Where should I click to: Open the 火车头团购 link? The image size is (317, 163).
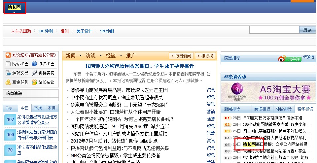point(21,31)
